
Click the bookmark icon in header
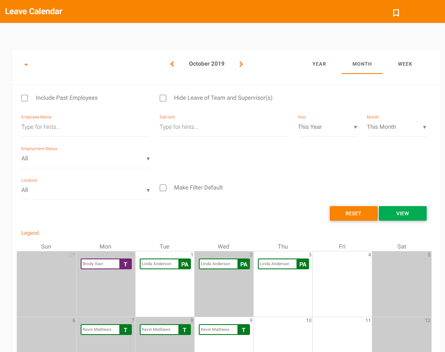[396, 13]
